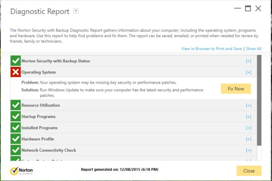
Task: Maximize the Diagnostic Report window
Action: point(248,8)
